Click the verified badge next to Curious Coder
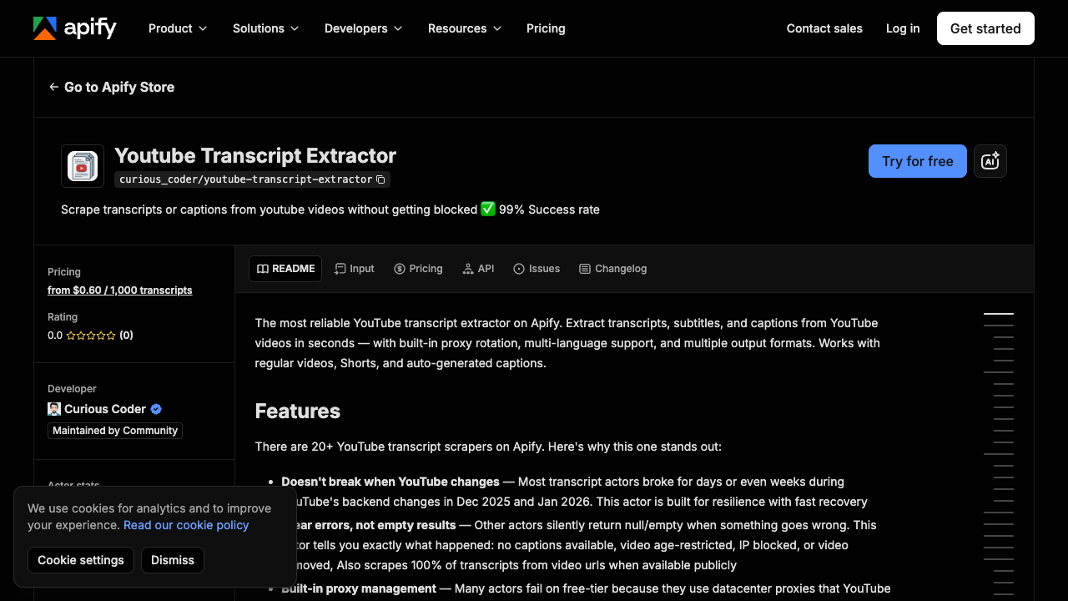The height and width of the screenshot is (601, 1068). 156,409
